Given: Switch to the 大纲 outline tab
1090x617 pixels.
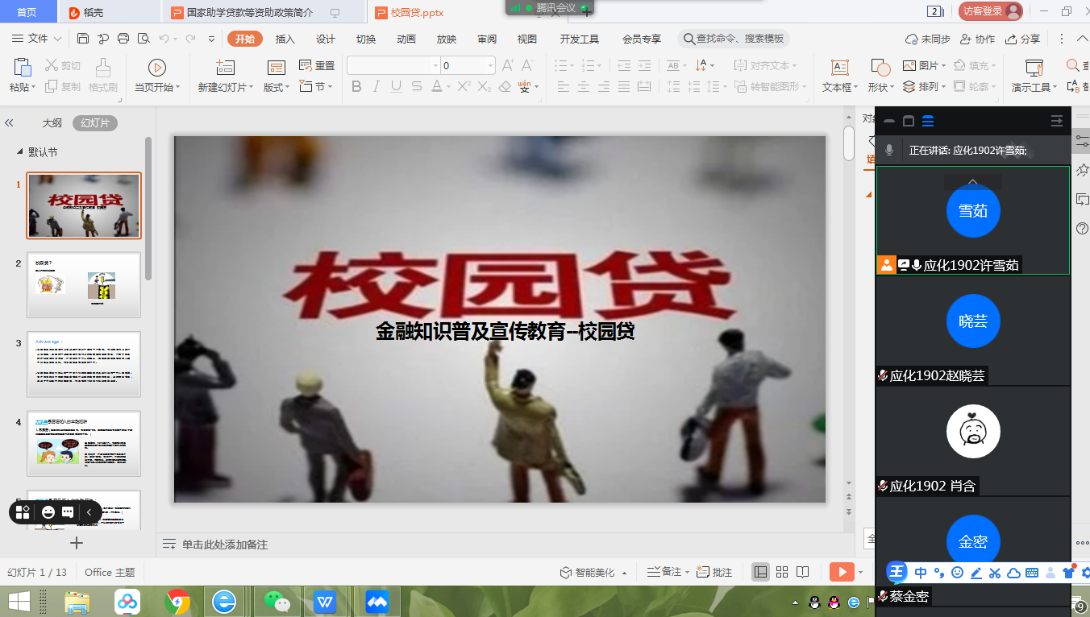Looking at the screenshot, I should (x=52, y=123).
